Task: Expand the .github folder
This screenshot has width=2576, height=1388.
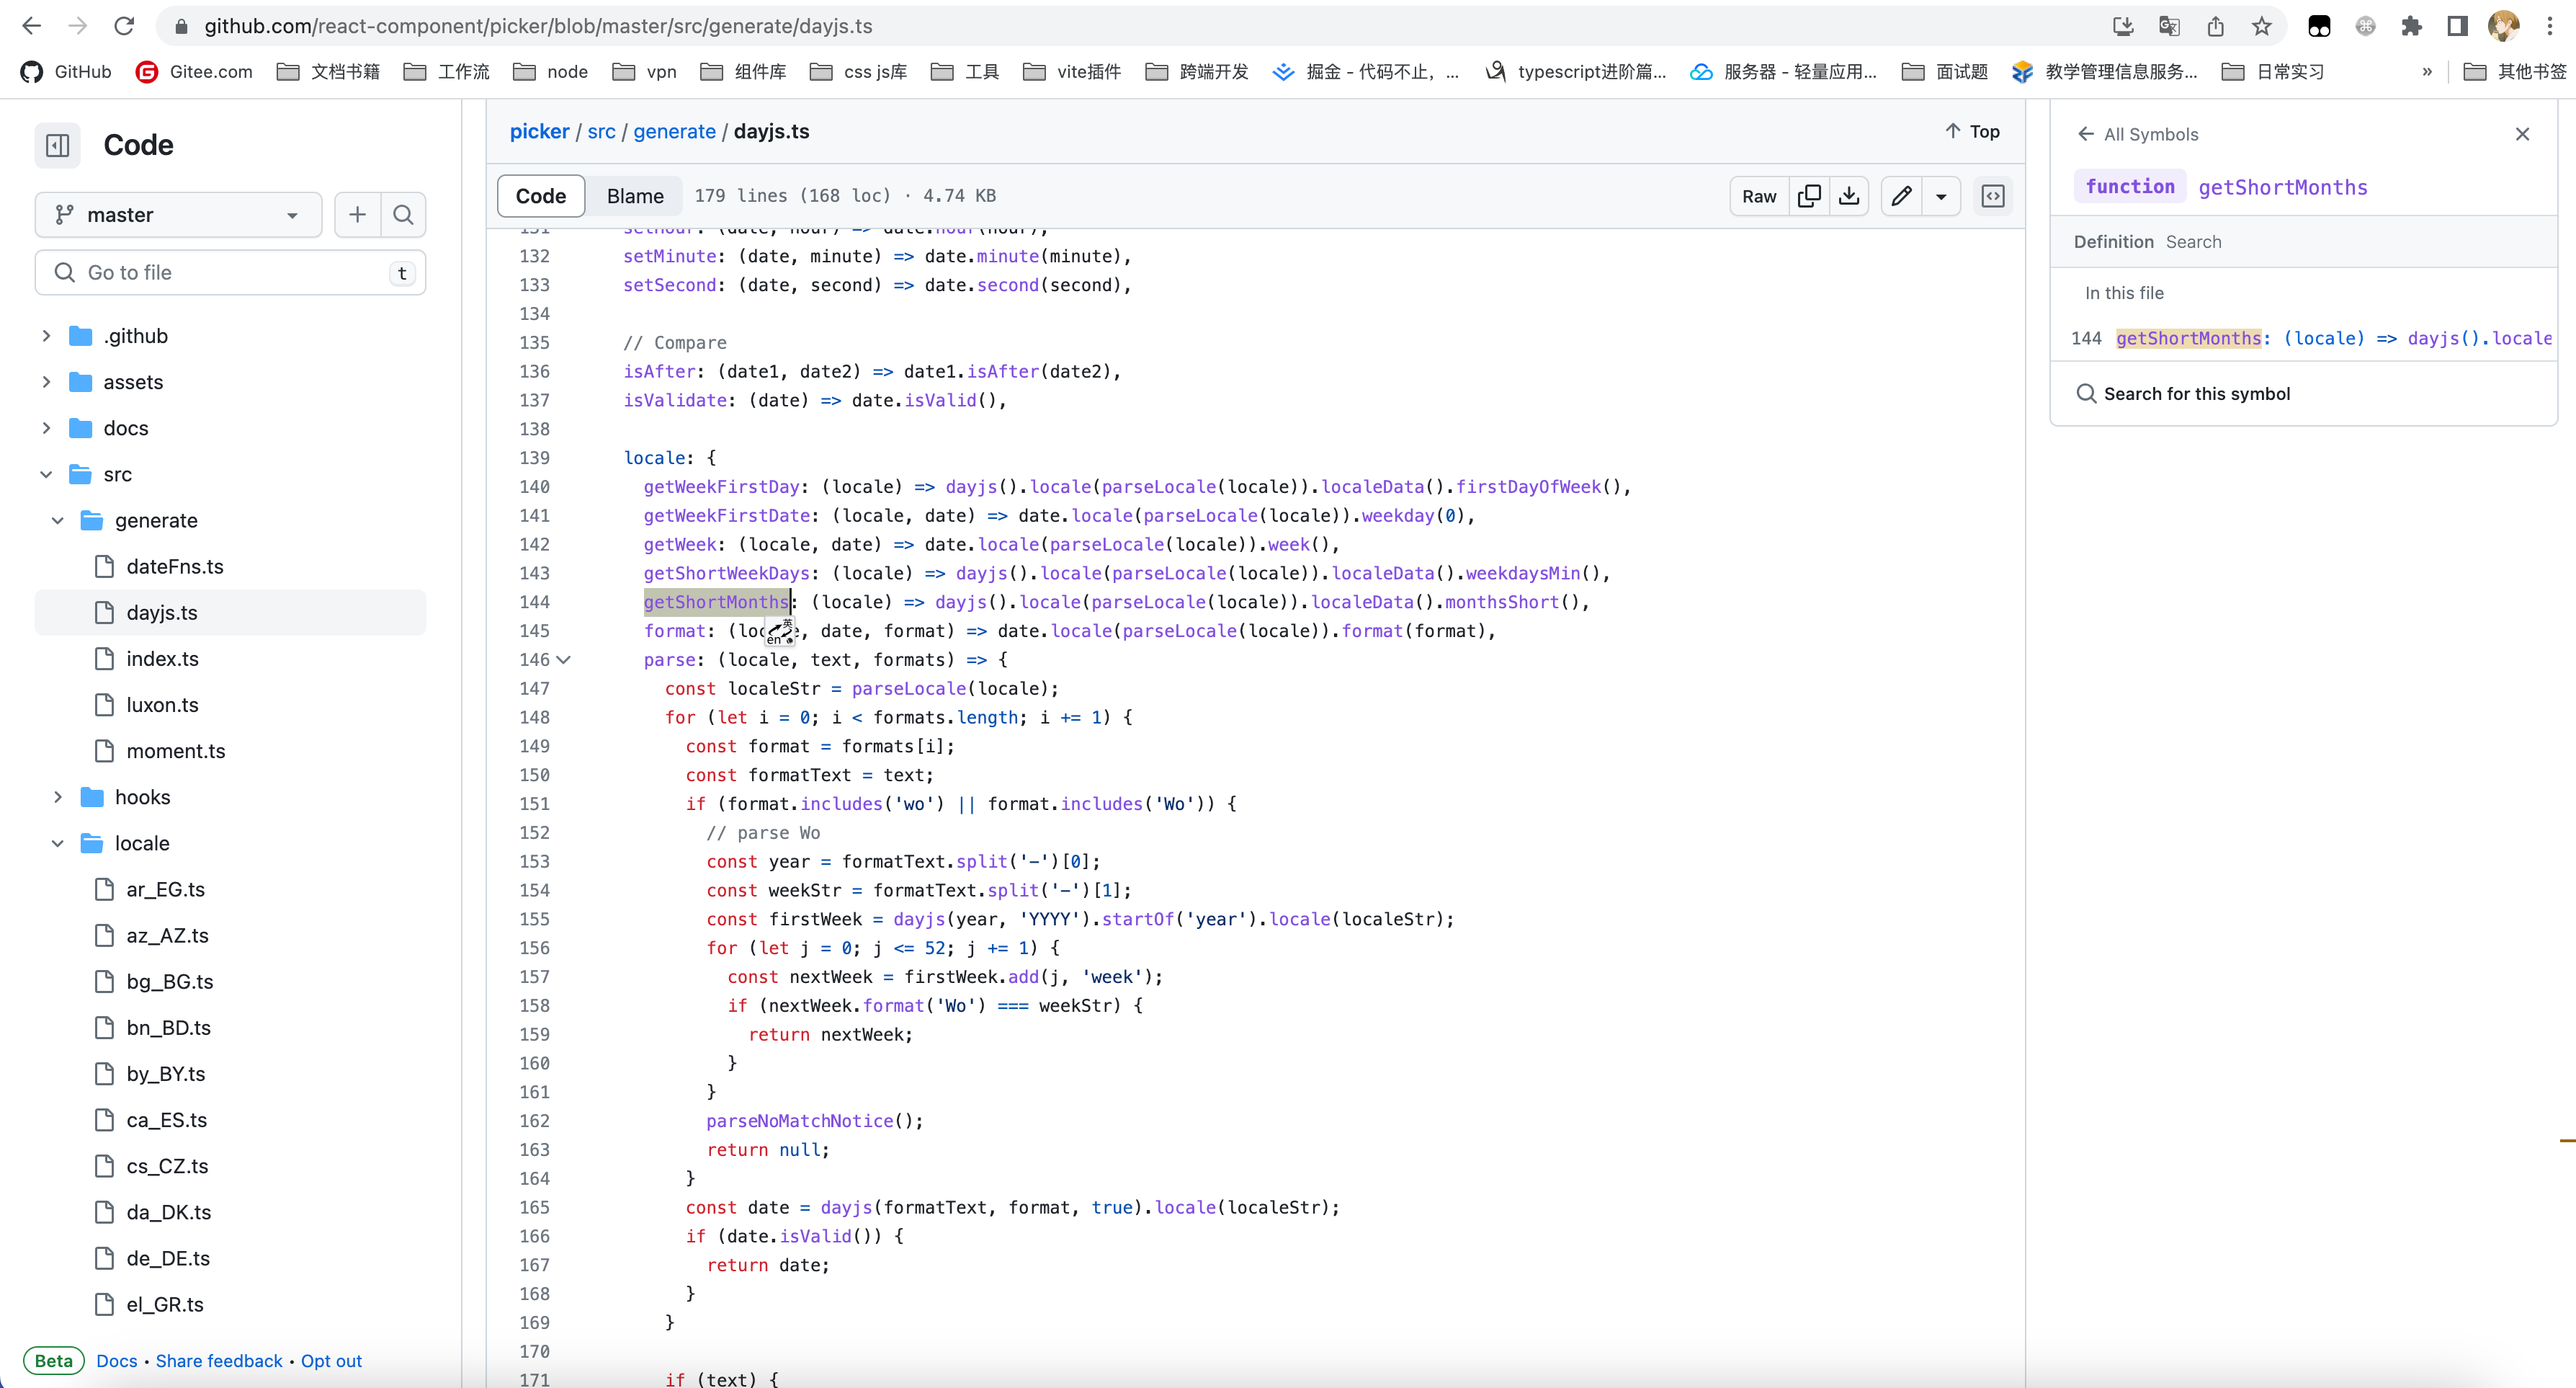Action: (x=46, y=335)
